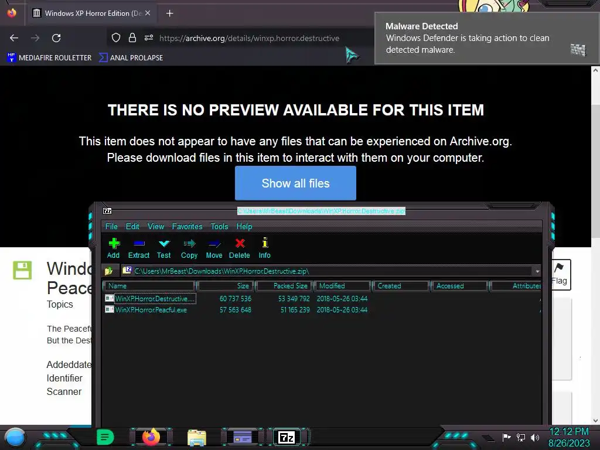Screen dimensions: 600x450
Task: Open the MEDIAFIRE ROULETTER bookmark
Action: pos(49,58)
